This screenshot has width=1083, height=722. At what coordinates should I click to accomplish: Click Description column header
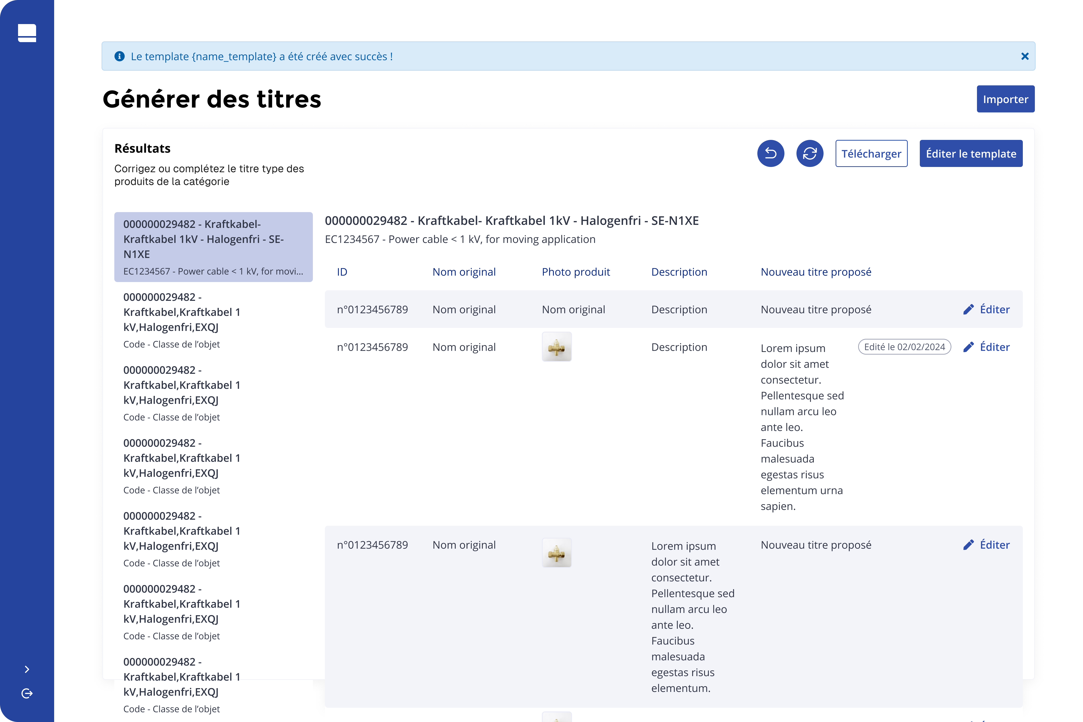point(679,272)
